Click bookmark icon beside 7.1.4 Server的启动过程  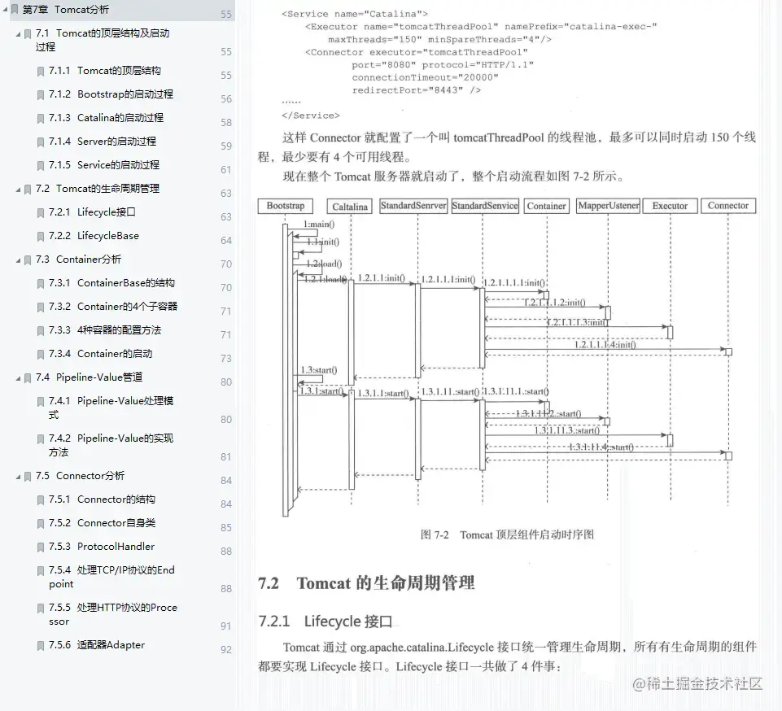41,142
